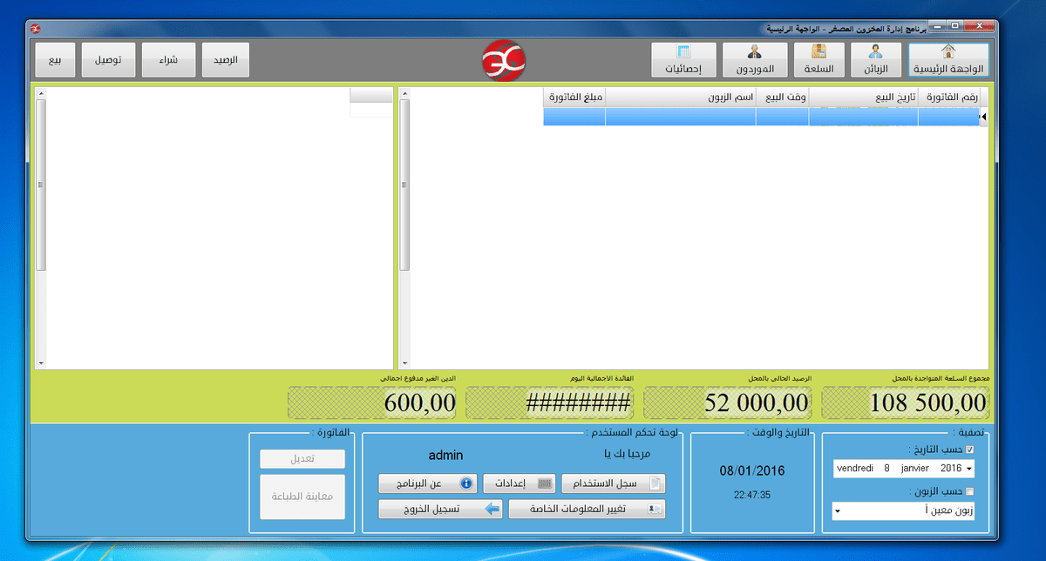Click the ID card icon on تغيير المعلومات الخاصة
The width and height of the screenshot is (1046, 561).
click(653, 509)
